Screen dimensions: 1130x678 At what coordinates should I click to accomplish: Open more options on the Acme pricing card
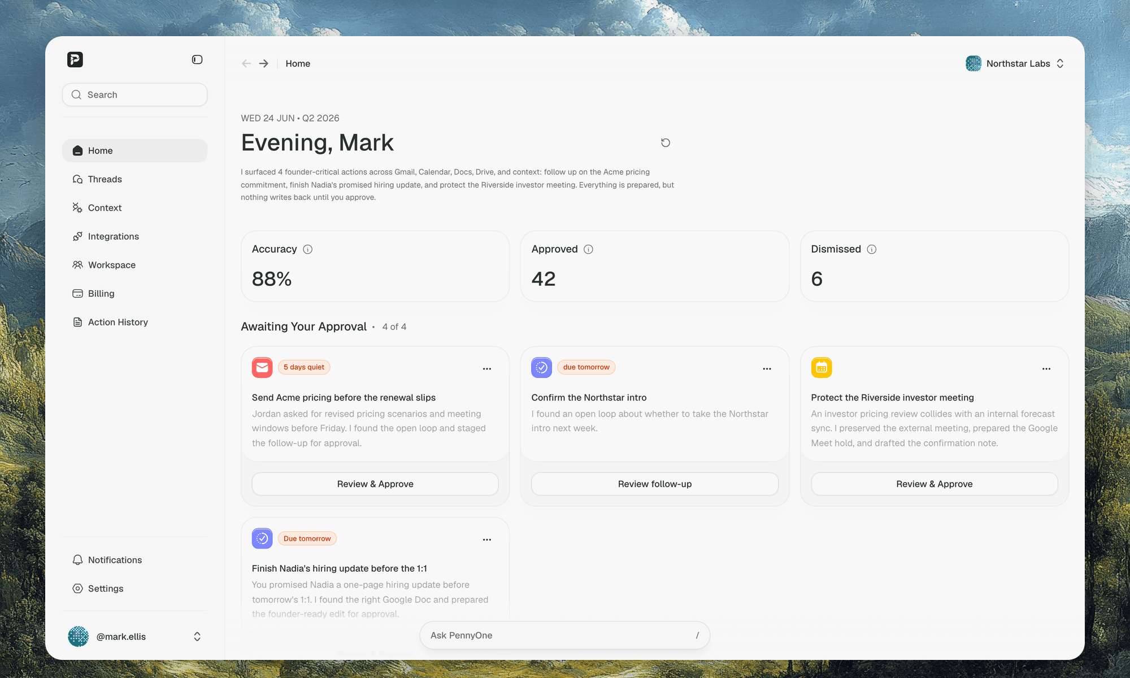pyautogui.click(x=487, y=369)
